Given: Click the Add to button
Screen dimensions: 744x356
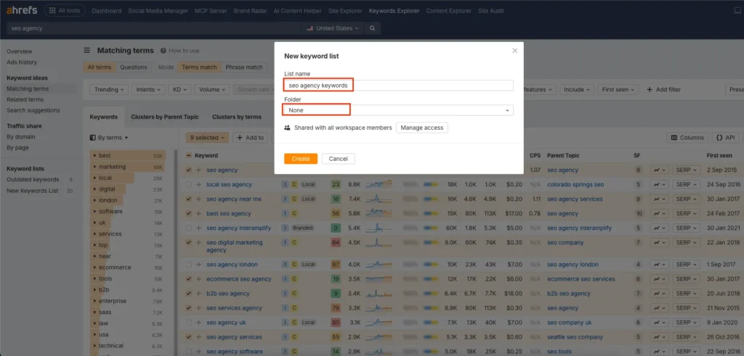Looking at the screenshot, I should 251,138.
